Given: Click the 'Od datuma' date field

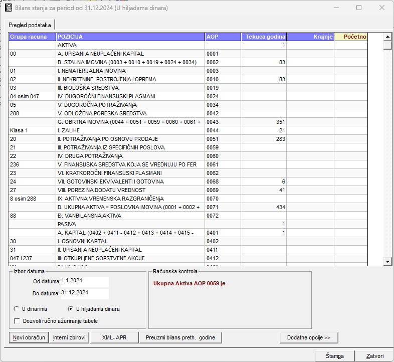Looking at the screenshot, I should coord(84,281).
